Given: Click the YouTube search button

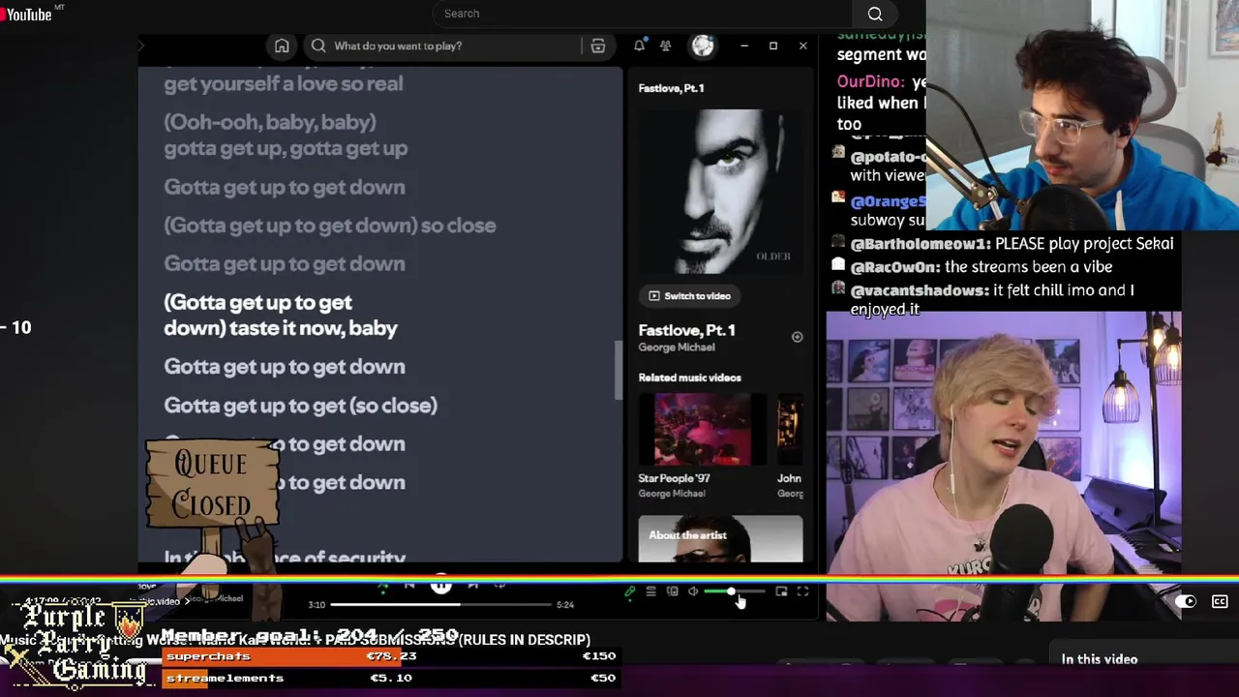Looking at the screenshot, I should pos(875,14).
